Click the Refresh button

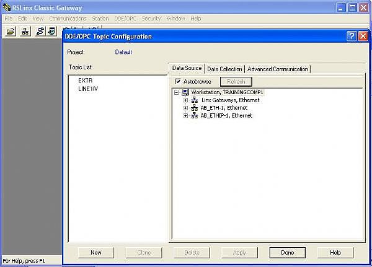(236, 82)
